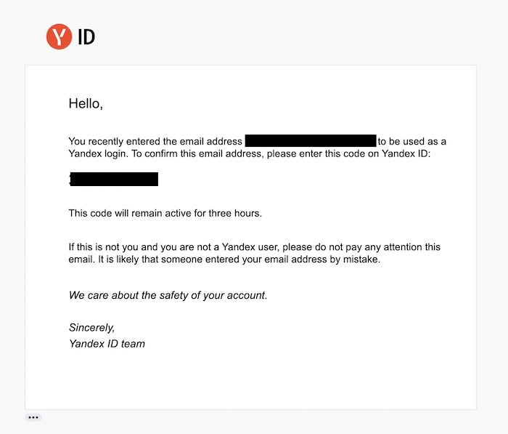Click the "If this is not you" line

point(110,247)
